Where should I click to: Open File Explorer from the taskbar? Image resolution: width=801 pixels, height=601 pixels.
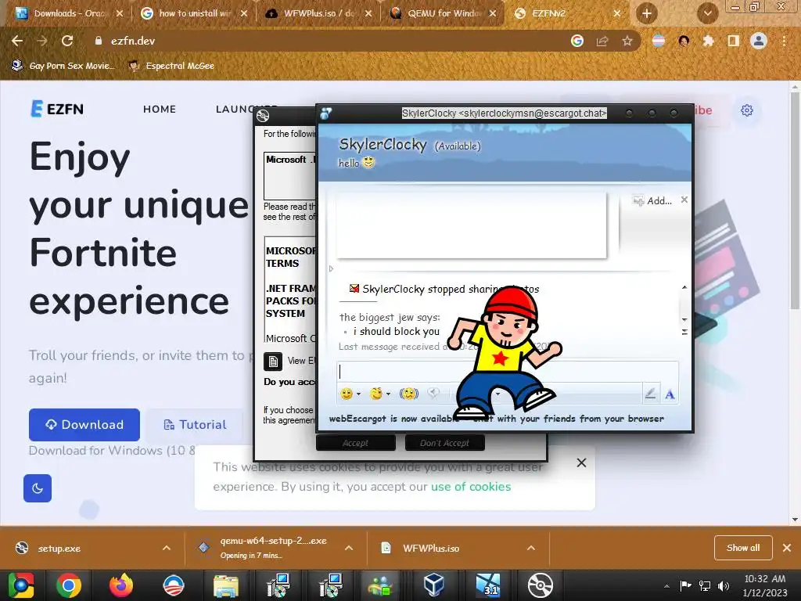[x=225, y=585]
